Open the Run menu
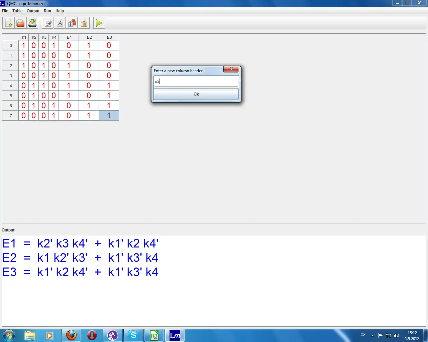This screenshot has height=342, width=428. 47,11
